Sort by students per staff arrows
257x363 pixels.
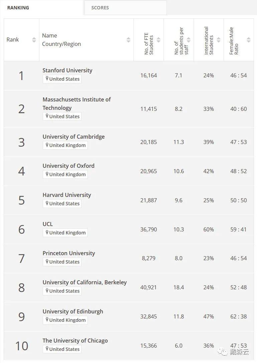[189, 40]
